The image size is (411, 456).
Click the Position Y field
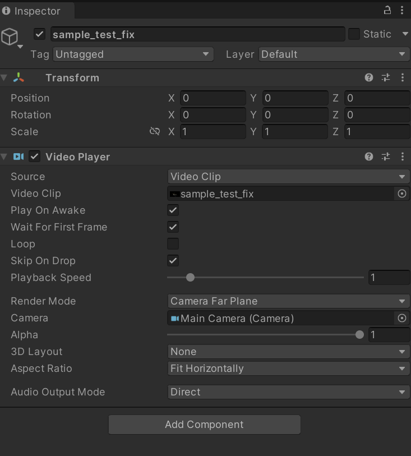[x=295, y=98]
